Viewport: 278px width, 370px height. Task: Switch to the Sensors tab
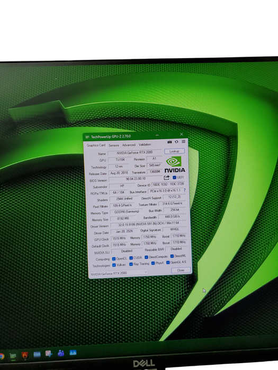point(114,145)
